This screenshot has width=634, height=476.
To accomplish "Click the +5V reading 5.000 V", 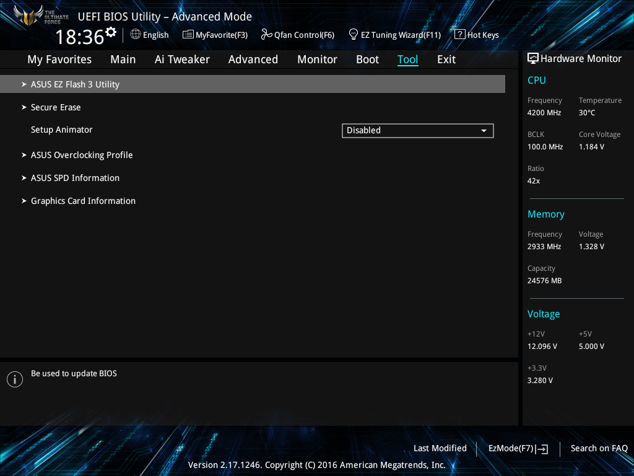I will pos(591,346).
